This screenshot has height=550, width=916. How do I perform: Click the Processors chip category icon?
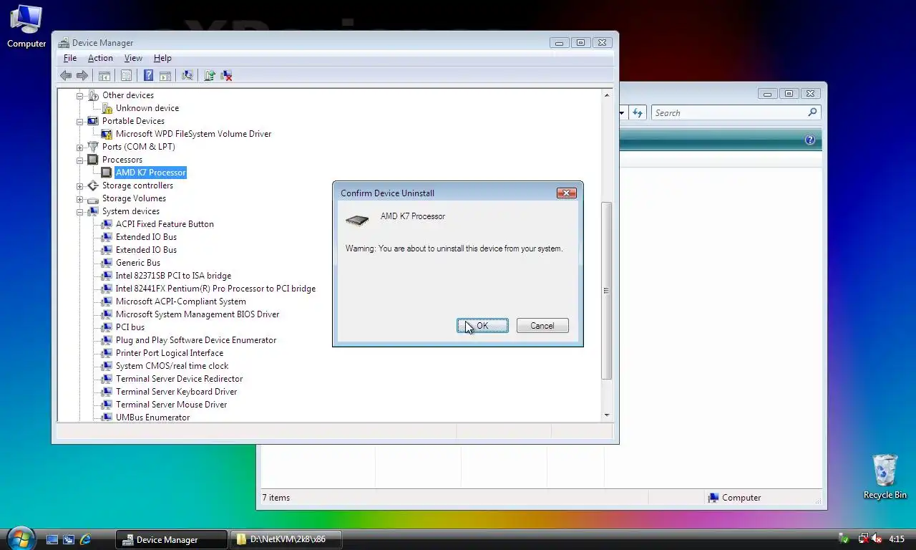93,160
